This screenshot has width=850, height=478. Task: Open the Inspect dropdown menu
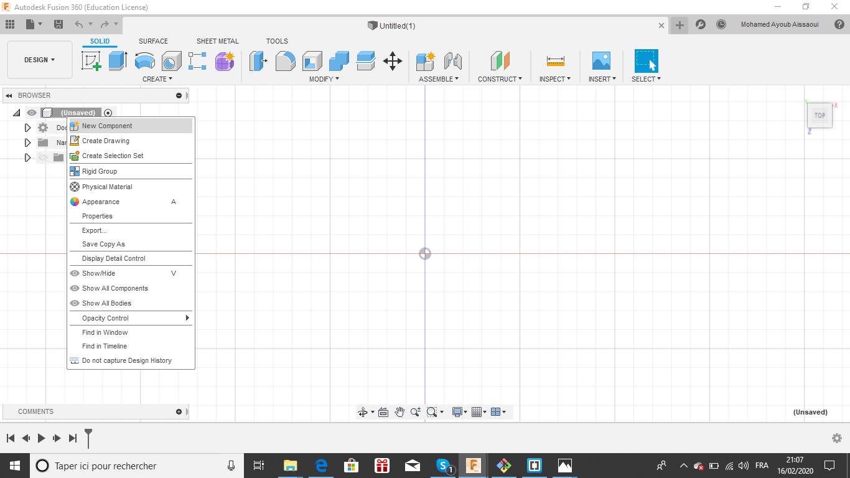point(555,79)
